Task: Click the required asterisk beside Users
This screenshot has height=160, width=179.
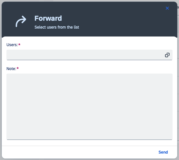Action: [x=19, y=44]
